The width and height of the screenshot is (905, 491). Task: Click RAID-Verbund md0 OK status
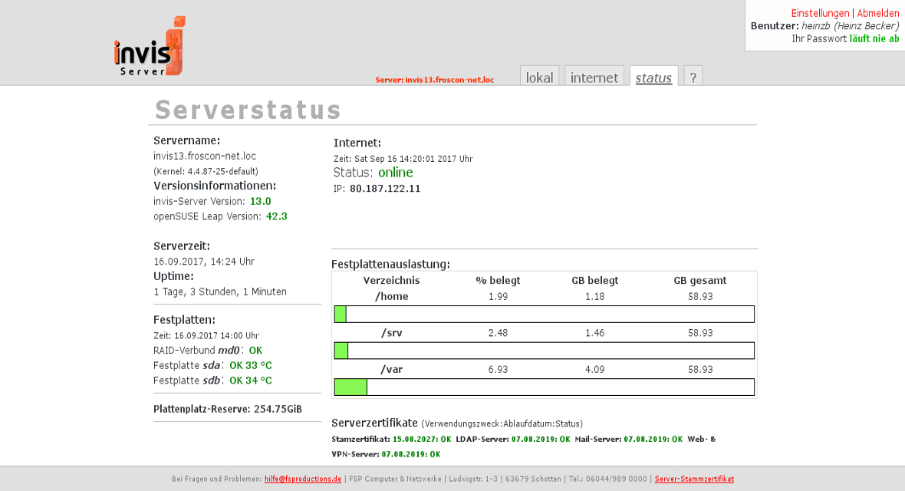tap(255, 350)
